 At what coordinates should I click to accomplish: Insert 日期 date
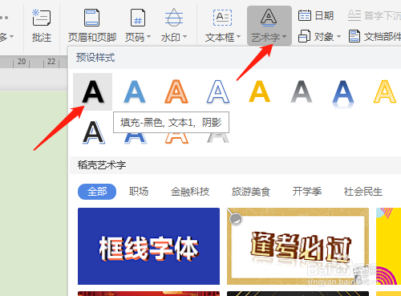[x=316, y=15]
